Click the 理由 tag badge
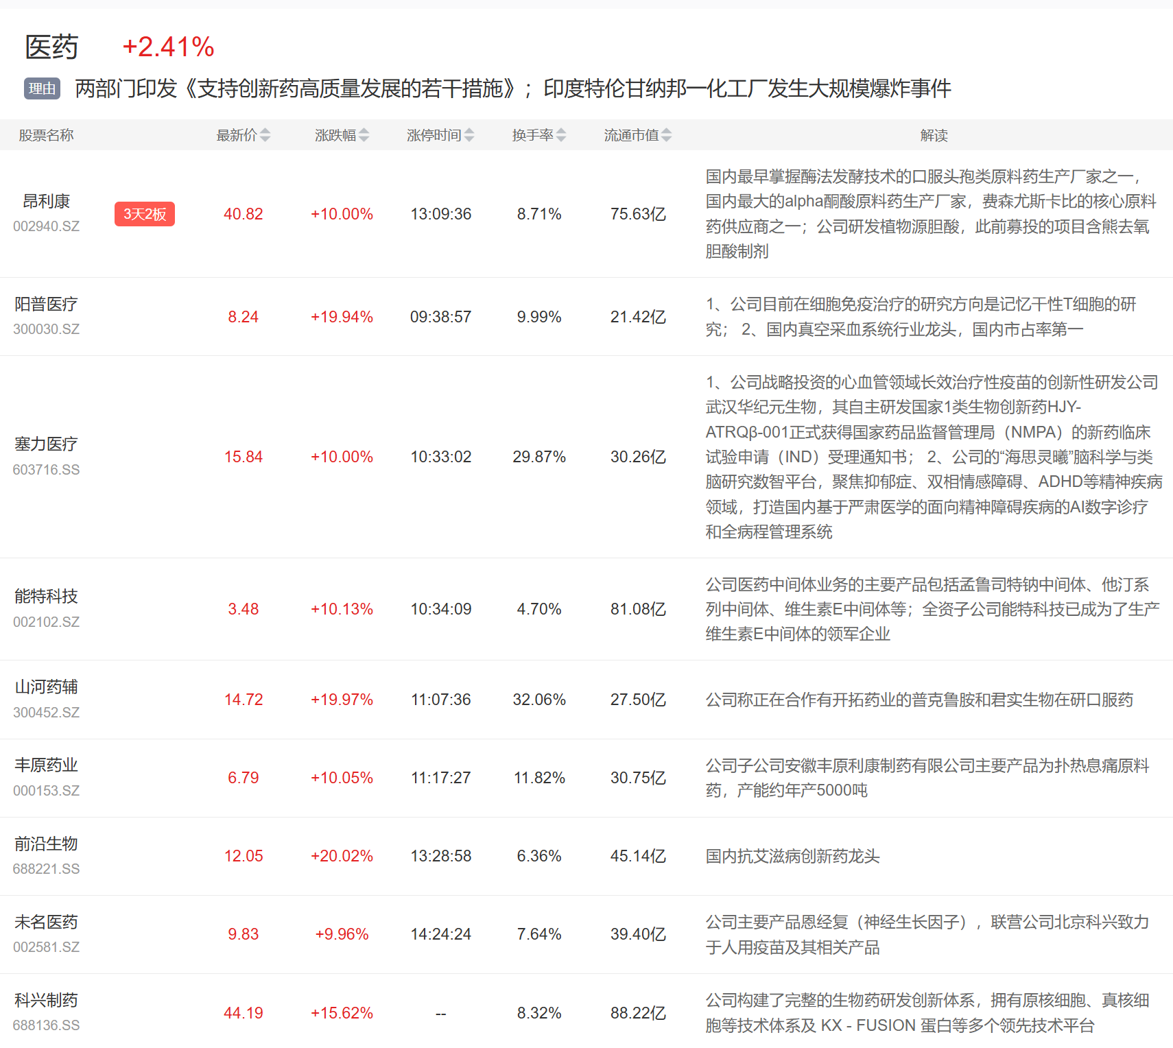The width and height of the screenshot is (1173, 1048). click(x=43, y=88)
